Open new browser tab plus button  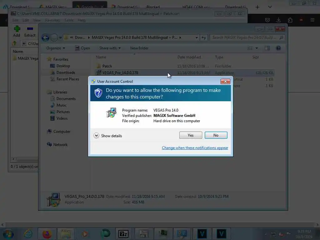[x=257, y=7]
